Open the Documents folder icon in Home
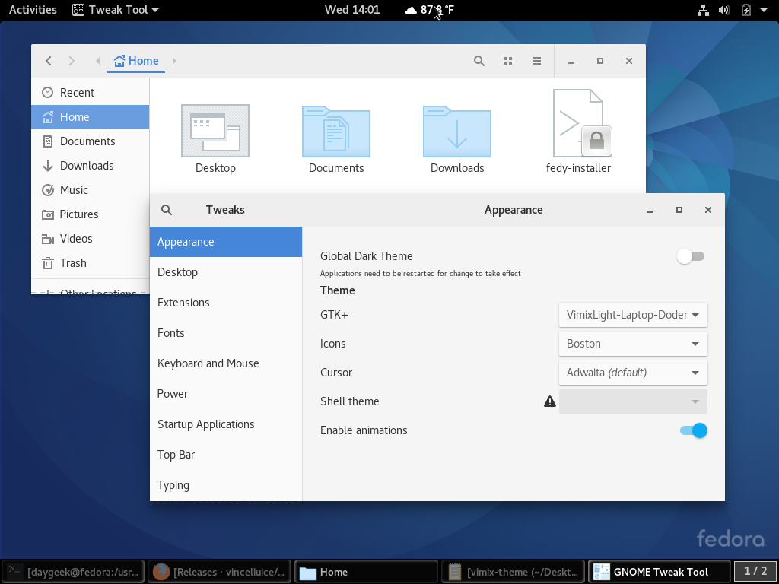 336,132
